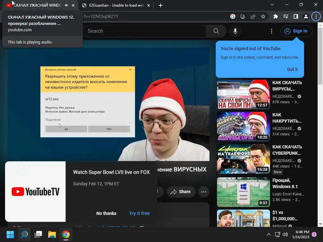
Task: Open Chrome's three-dot menu
Action: tap(316, 16)
